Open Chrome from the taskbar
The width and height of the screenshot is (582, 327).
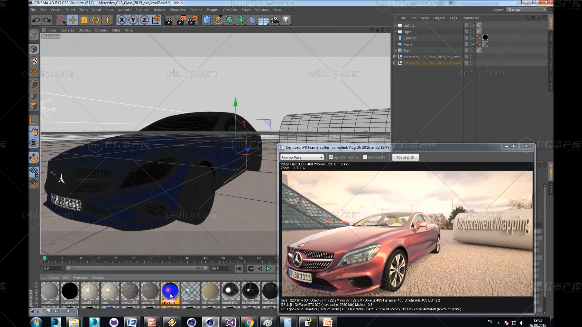pyautogui.click(x=249, y=322)
